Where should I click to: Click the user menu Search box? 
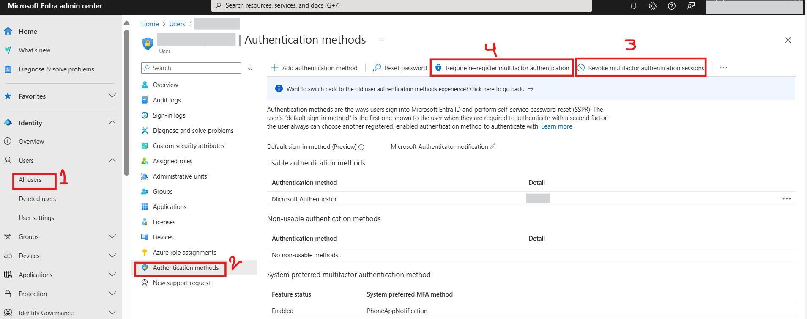point(191,68)
